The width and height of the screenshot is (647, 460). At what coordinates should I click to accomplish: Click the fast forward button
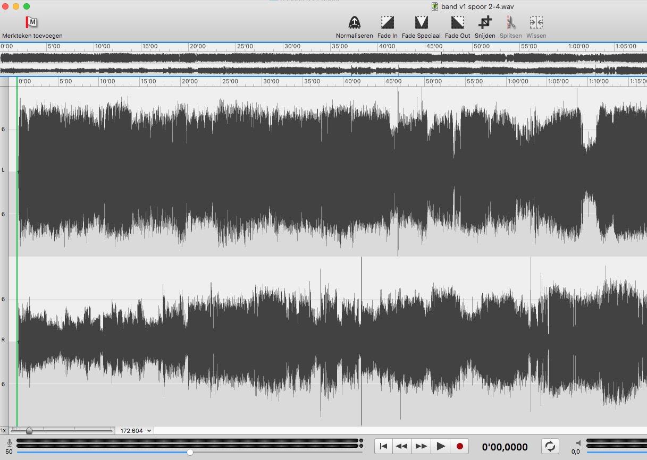click(x=421, y=446)
